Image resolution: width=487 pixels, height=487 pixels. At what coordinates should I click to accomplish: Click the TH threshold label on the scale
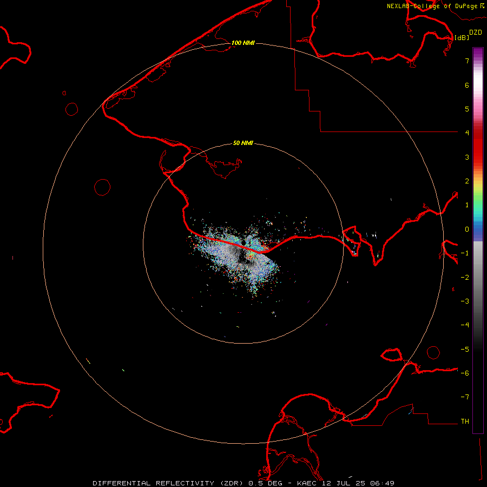465,422
